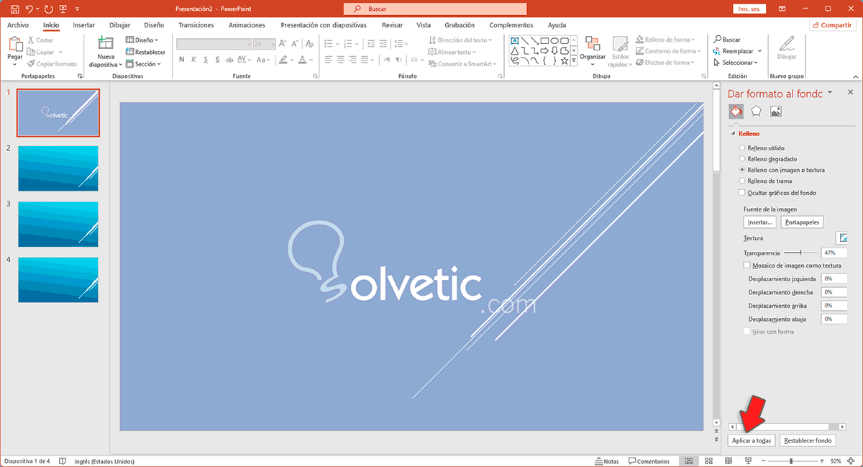Select slide 2 thumbnail
Screen dimensions: 863x467
point(58,168)
